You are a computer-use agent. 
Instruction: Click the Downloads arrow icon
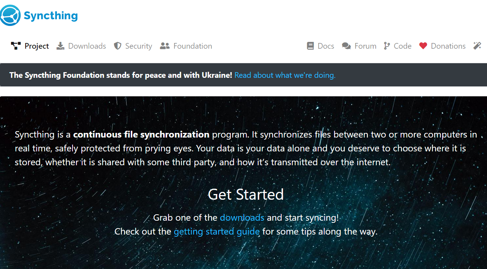coord(60,46)
